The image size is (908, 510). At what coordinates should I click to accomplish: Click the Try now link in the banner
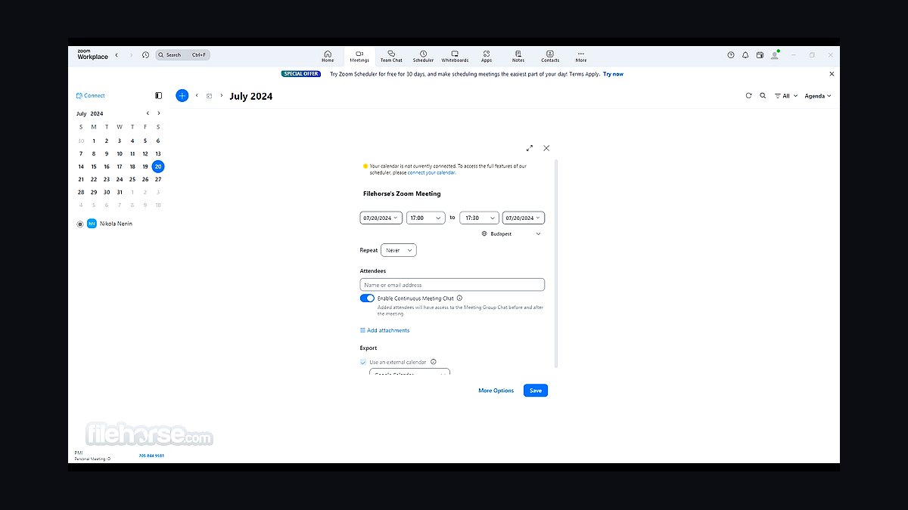613,74
